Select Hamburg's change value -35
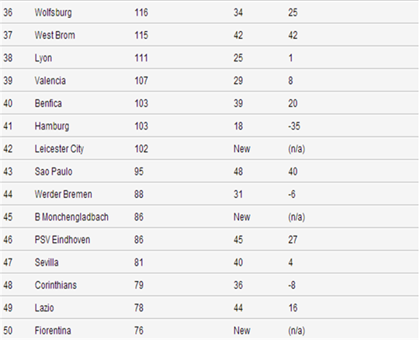420x340 pixels. click(x=294, y=127)
